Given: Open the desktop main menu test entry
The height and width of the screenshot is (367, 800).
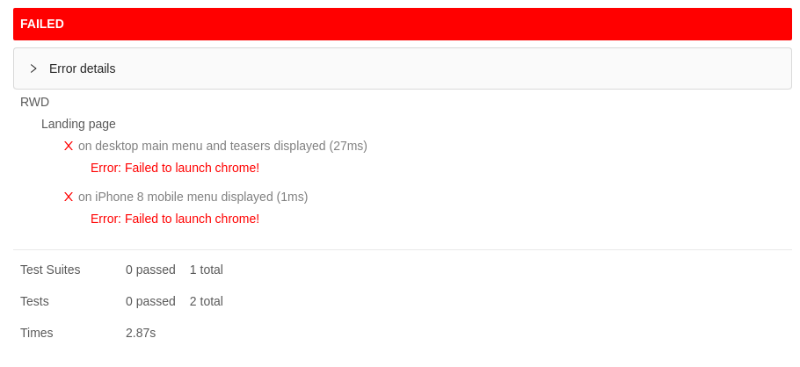Looking at the screenshot, I should pos(222,147).
